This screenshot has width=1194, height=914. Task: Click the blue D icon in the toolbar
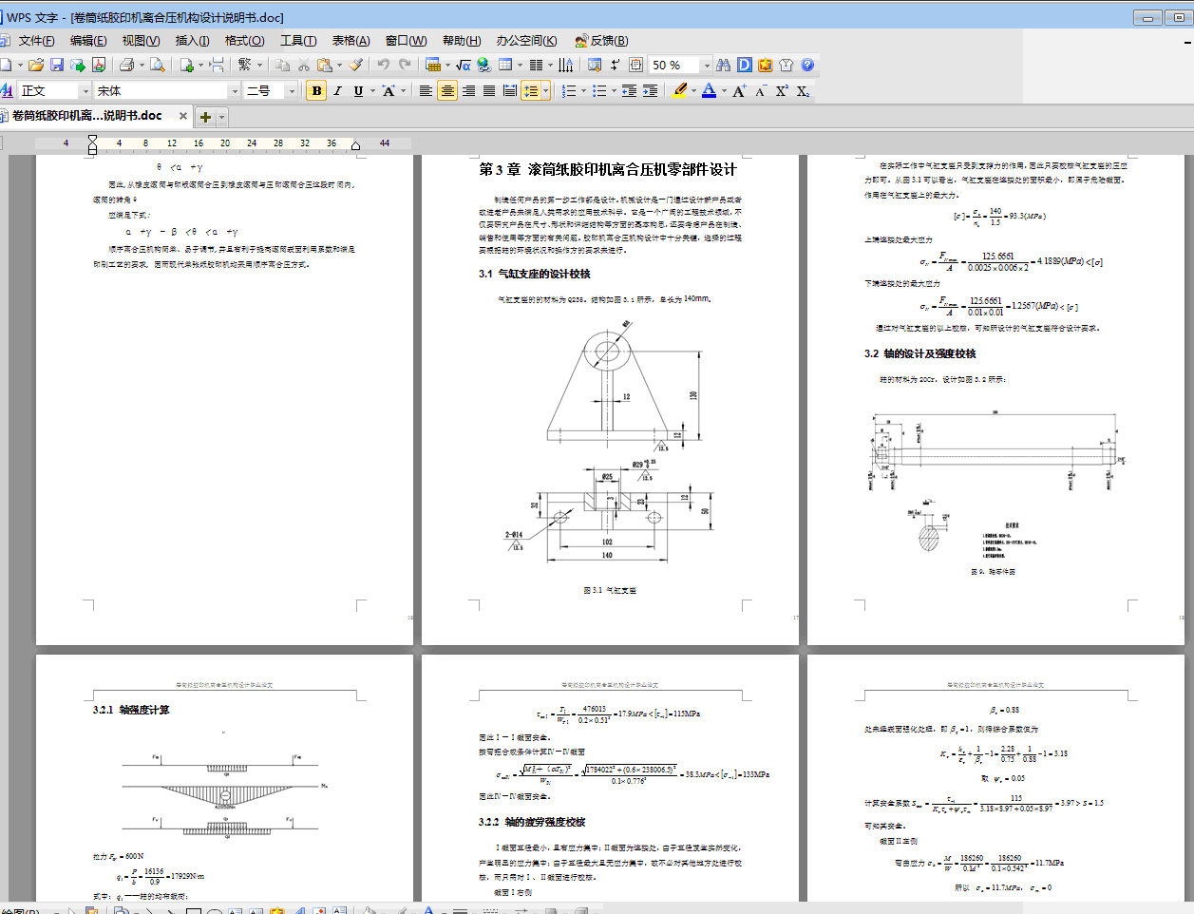pos(745,65)
